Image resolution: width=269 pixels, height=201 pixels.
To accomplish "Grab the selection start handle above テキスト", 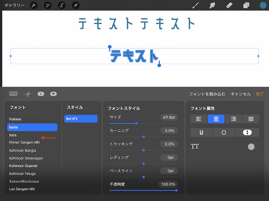I will pyautogui.click(x=110, y=47).
